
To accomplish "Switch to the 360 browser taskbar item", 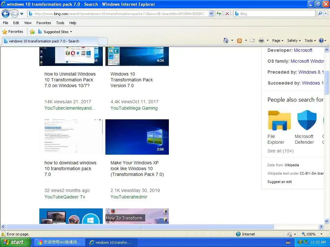I will click(60, 242).
